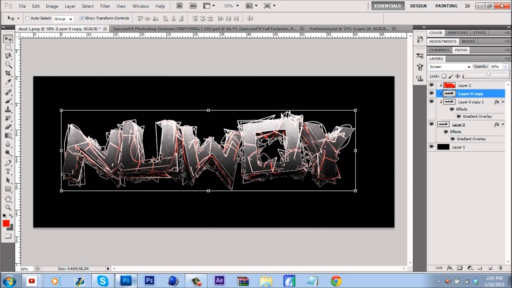Hide Layer 0 copy visibility eye

[x=431, y=94]
